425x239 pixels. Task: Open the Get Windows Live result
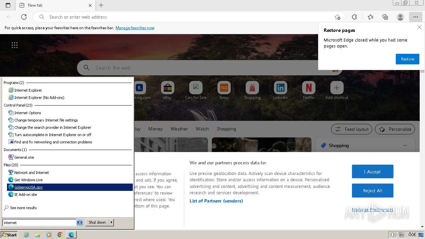[70, 180]
